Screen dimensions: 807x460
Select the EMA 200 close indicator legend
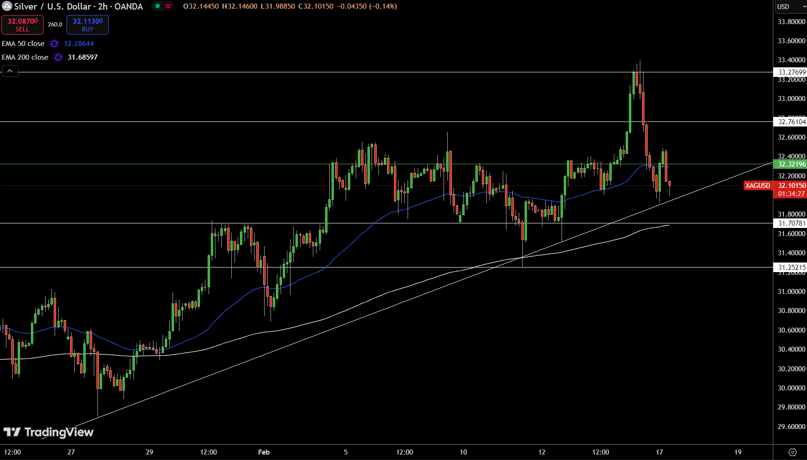click(25, 57)
